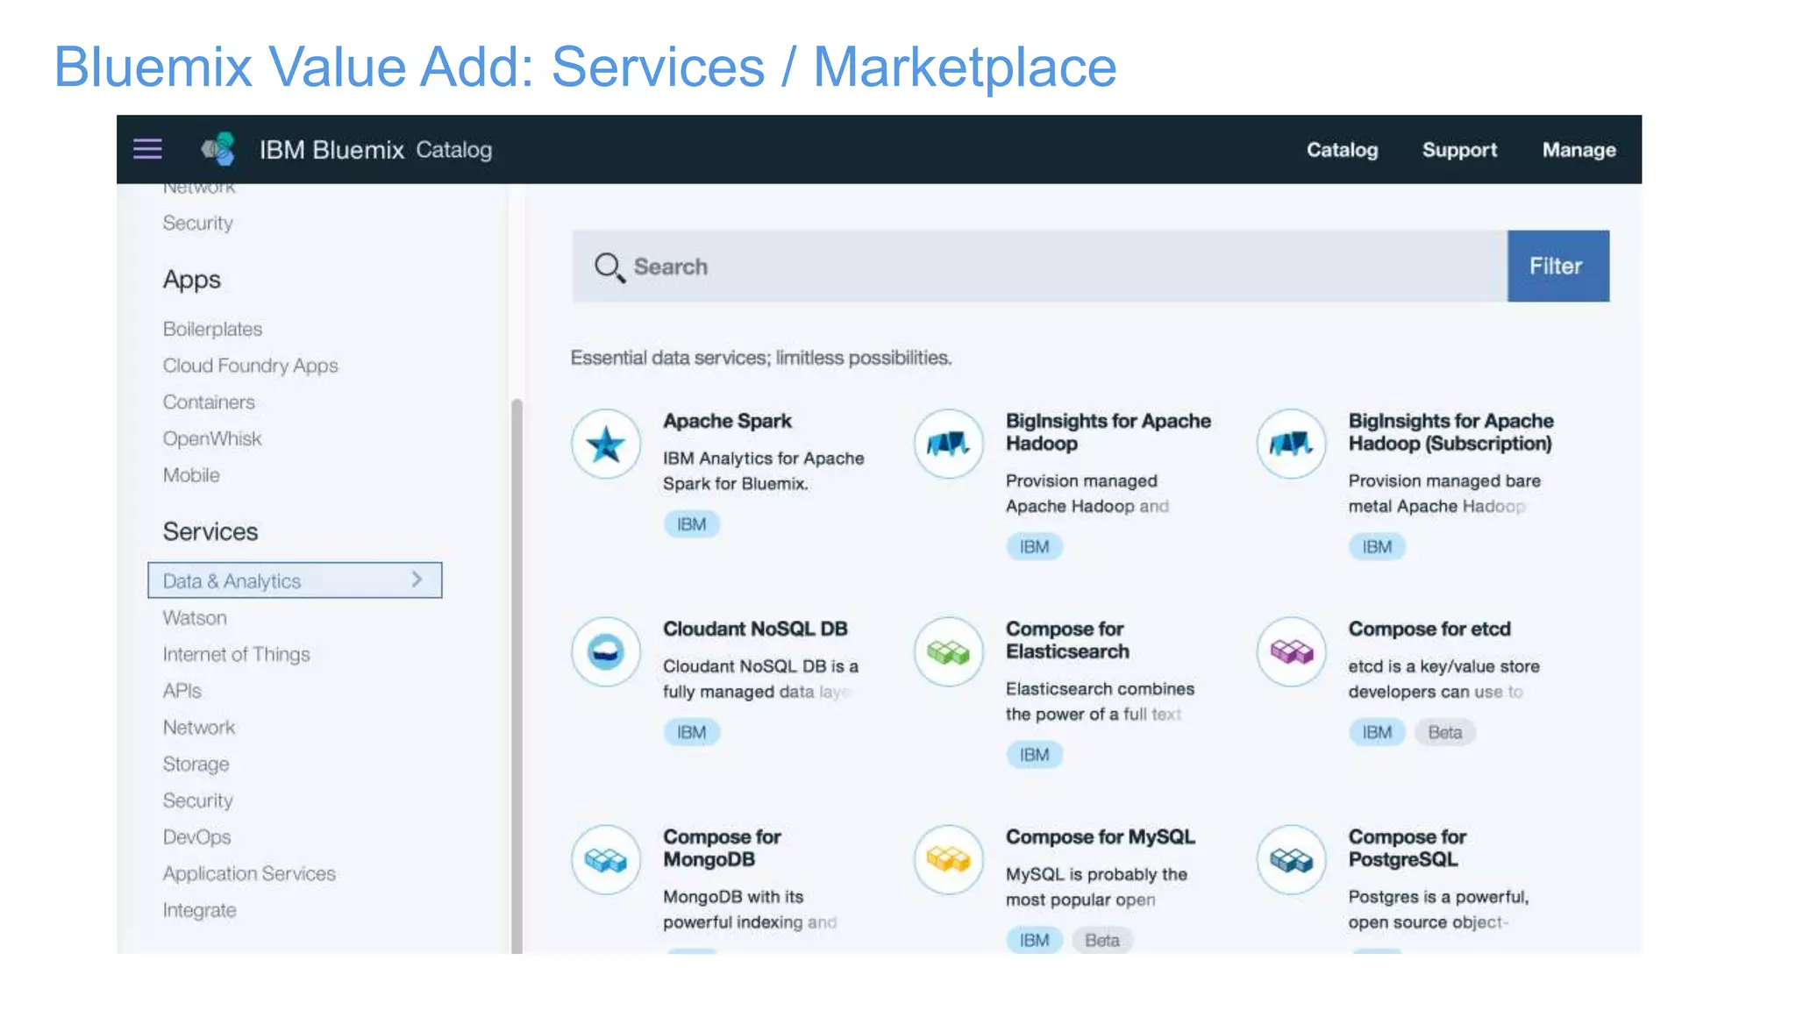Image resolution: width=1796 pixels, height=1010 pixels.
Task: Open BigInsights Hadoop (Subscription) elephant icon
Action: (x=1291, y=444)
